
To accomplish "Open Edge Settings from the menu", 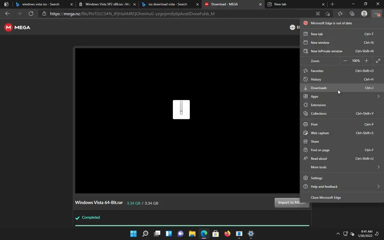I will coord(342,178).
